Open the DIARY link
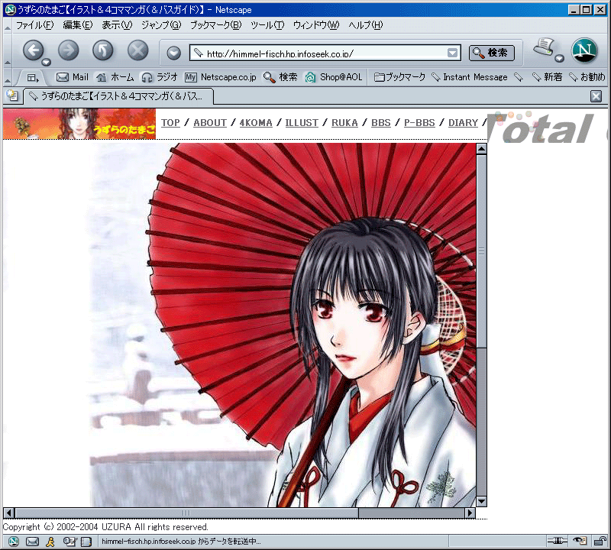This screenshot has width=611, height=550. coord(463,123)
